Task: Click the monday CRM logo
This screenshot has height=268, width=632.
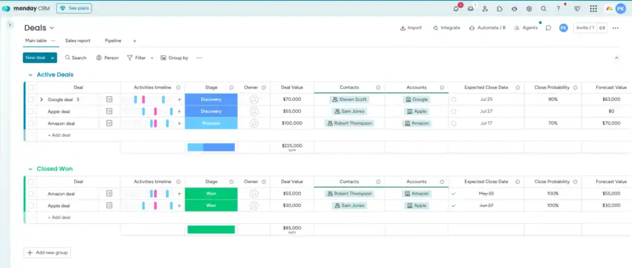Action: click(26, 9)
